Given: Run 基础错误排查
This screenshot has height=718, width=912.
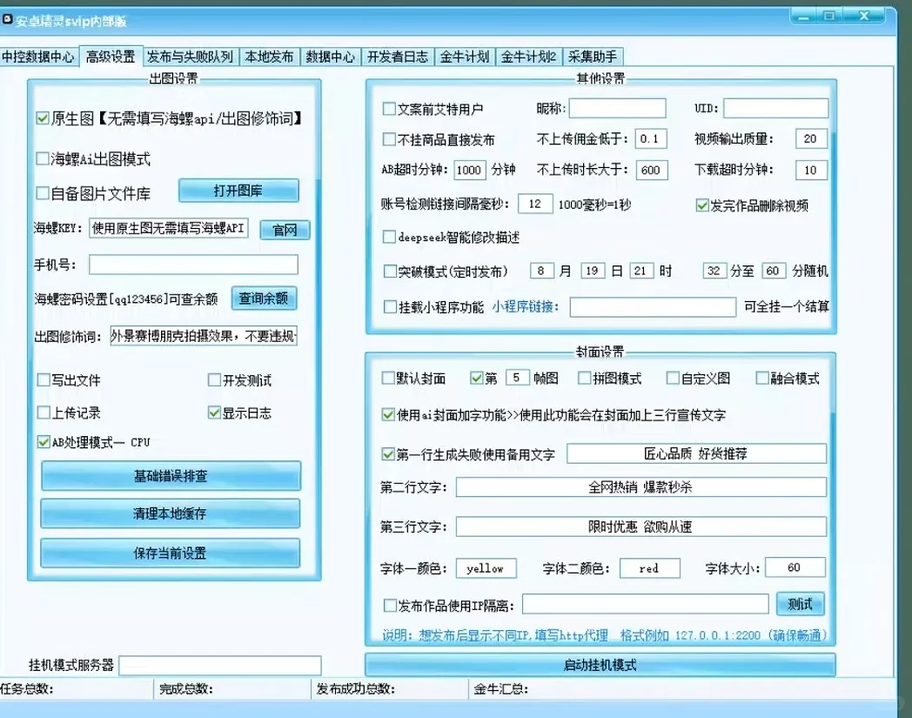Looking at the screenshot, I should (171, 476).
